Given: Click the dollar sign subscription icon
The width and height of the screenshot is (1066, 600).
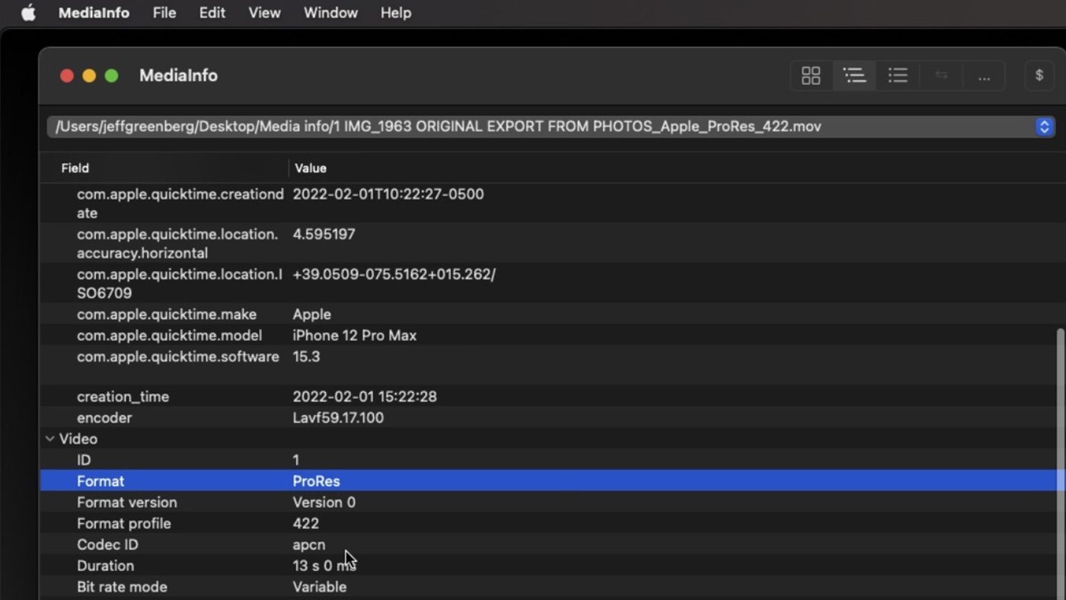Looking at the screenshot, I should (1039, 75).
